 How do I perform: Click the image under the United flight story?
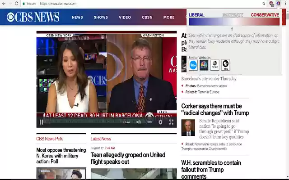(x=134, y=174)
